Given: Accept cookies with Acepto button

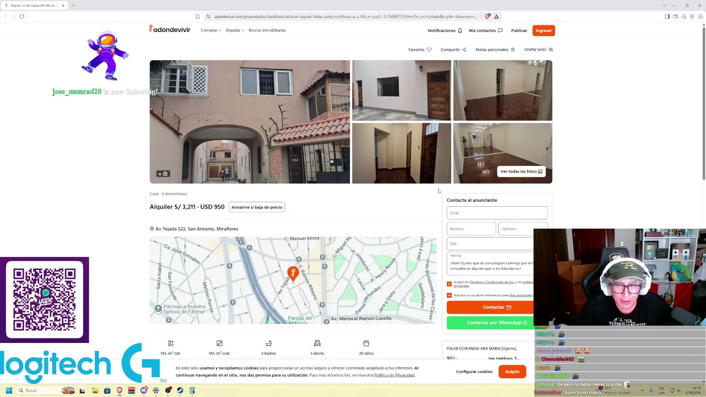Looking at the screenshot, I should coord(512,372).
